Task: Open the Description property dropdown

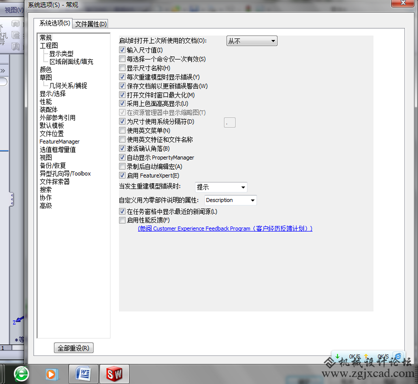Action: (x=230, y=200)
